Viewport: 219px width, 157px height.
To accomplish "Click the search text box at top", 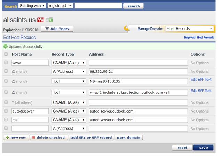I will pyautogui.click(x=98, y=6).
